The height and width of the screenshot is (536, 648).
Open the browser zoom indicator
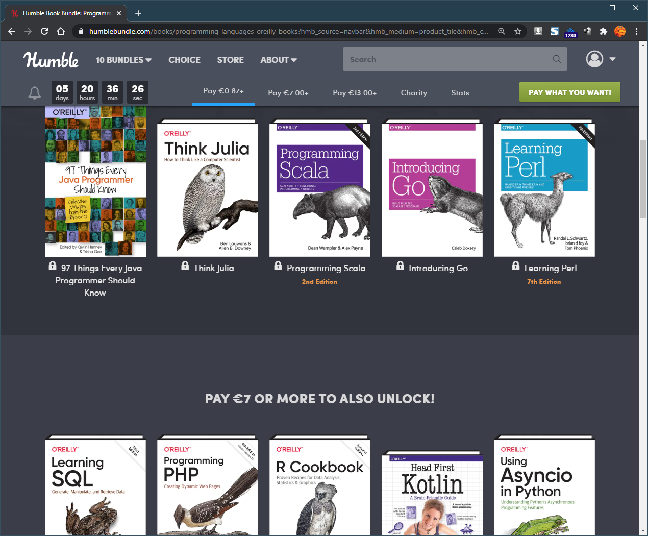502,31
